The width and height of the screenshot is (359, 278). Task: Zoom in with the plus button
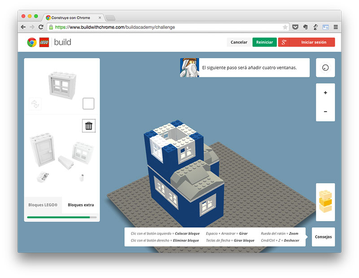click(x=325, y=93)
